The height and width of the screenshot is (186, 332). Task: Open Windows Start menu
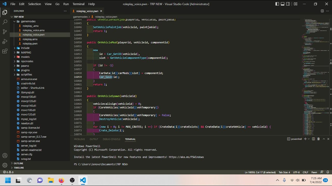pos(8,180)
